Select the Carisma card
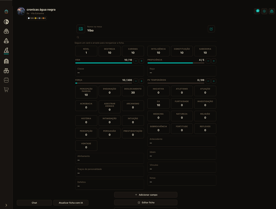 point(133,51)
